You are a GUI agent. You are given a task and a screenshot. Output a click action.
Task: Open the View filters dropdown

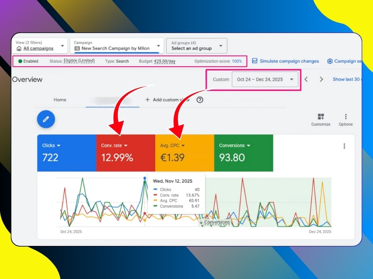point(40,46)
